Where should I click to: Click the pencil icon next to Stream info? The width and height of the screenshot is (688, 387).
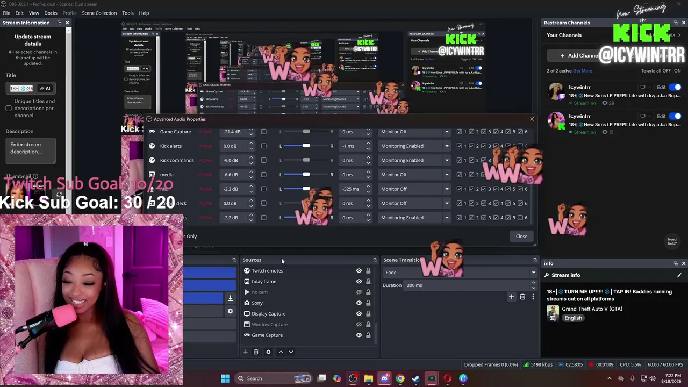[679, 275]
